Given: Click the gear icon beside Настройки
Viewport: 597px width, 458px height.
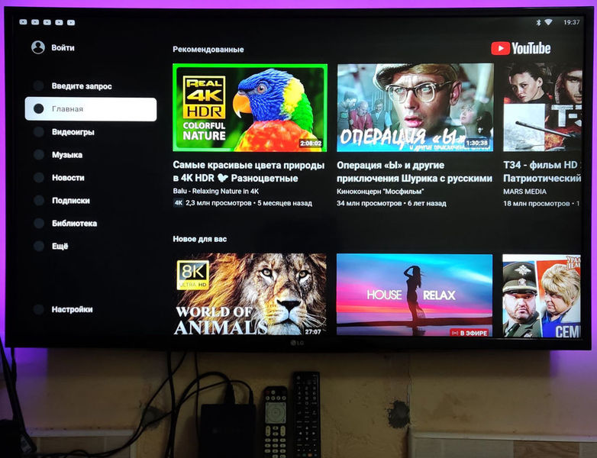Looking at the screenshot, I should [38, 309].
